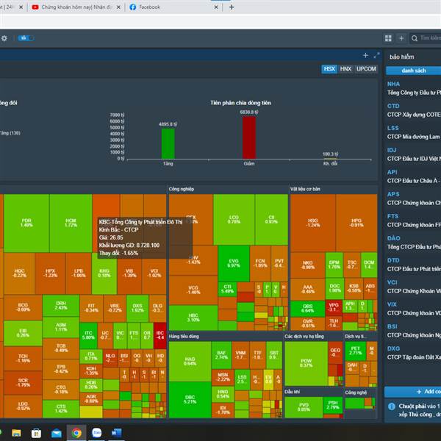Select the PVD heatmap tile
This screenshot has width=441, height=441.
click(304, 407)
